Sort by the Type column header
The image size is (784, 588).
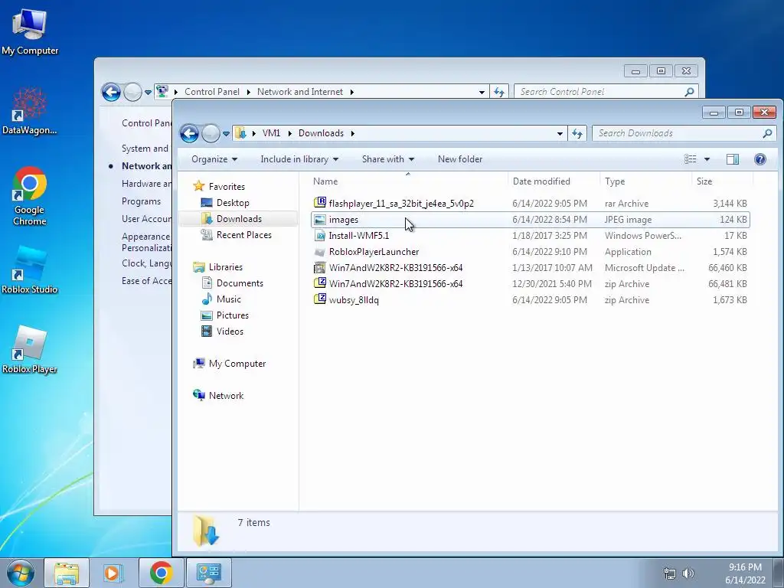tap(645, 181)
